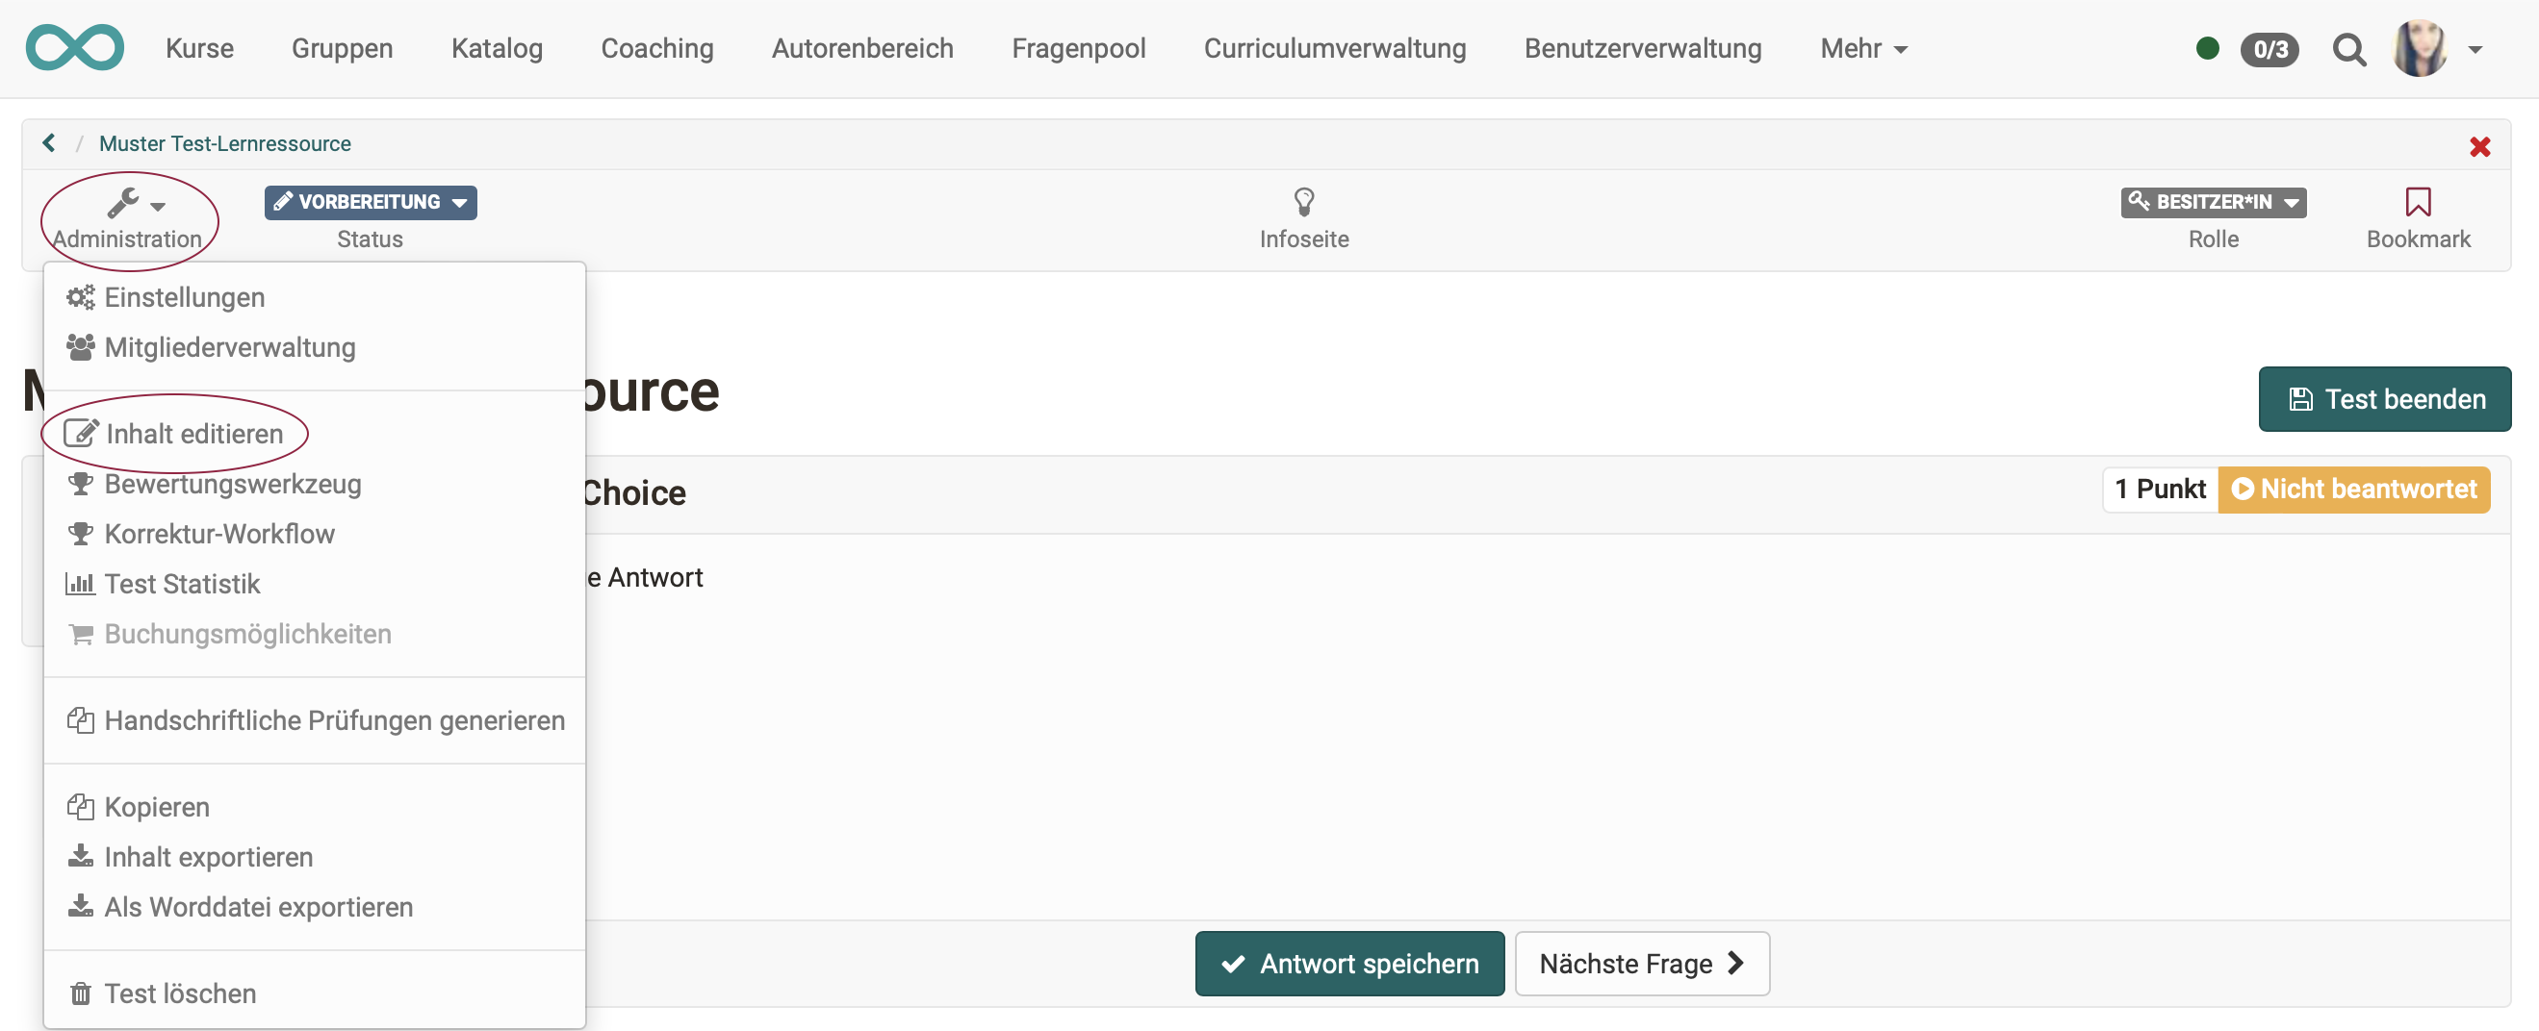Save your answer with Antwort speichern

click(1349, 963)
